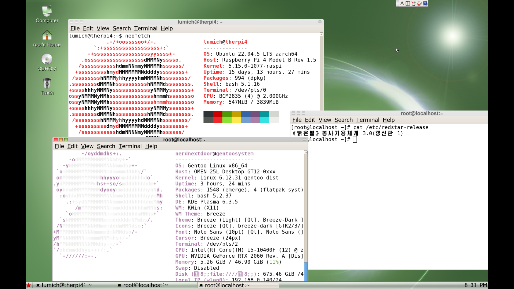This screenshot has width=514, height=289.
Task: Click 'Uptime: 15 days, 13 hours' line
Action: point(256,72)
